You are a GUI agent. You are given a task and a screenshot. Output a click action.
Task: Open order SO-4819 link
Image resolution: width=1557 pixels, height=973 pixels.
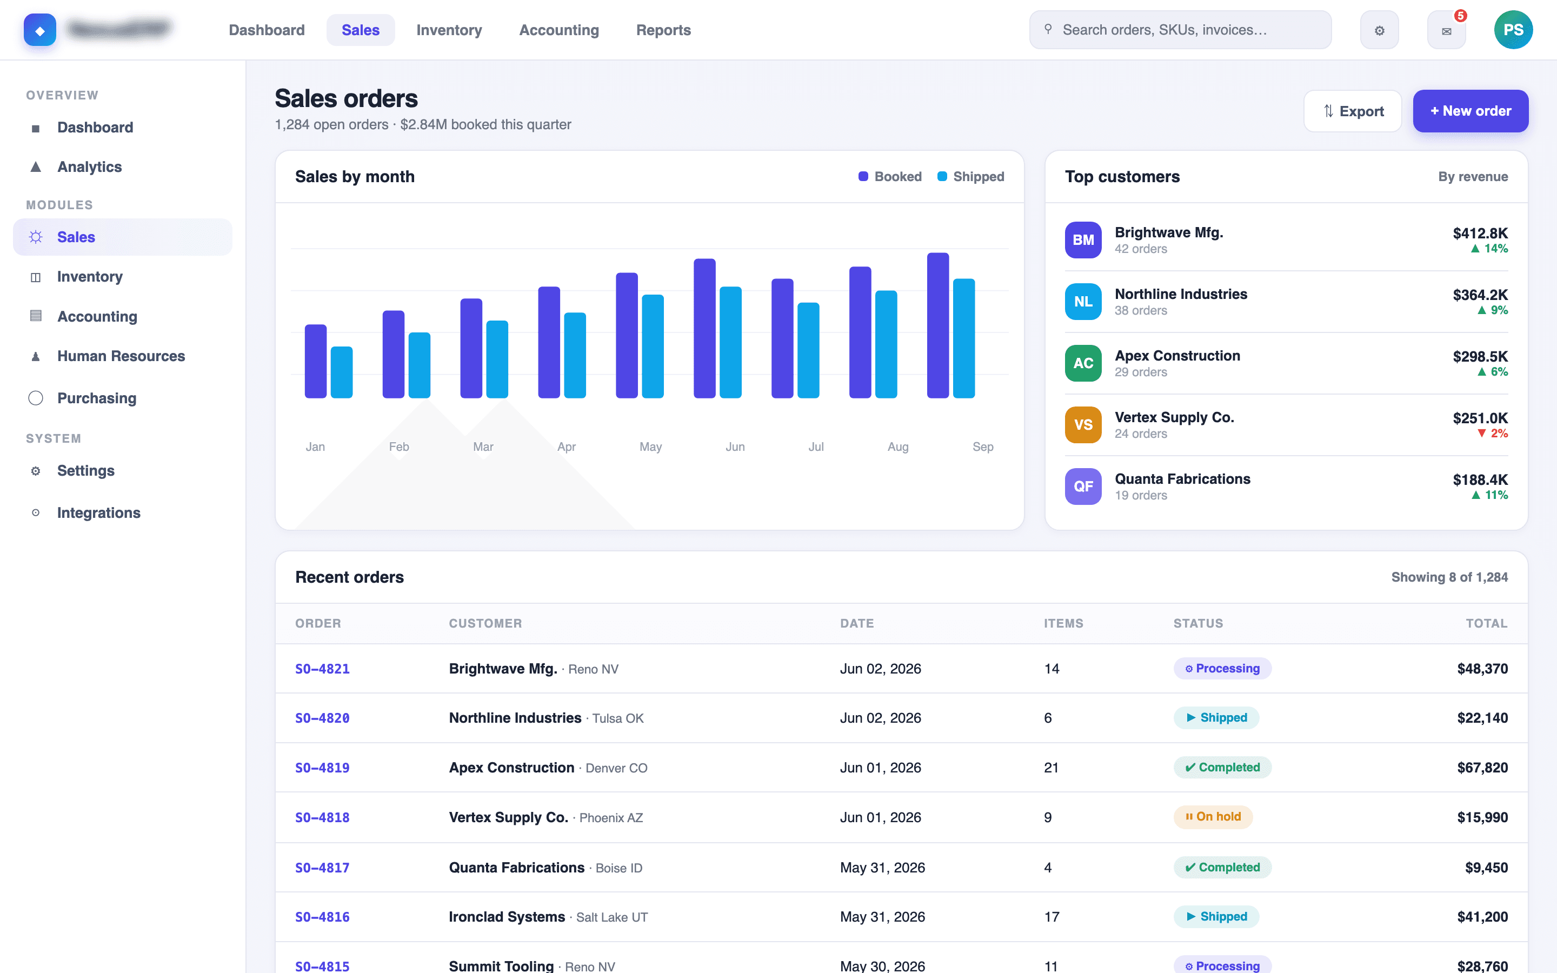click(x=322, y=768)
